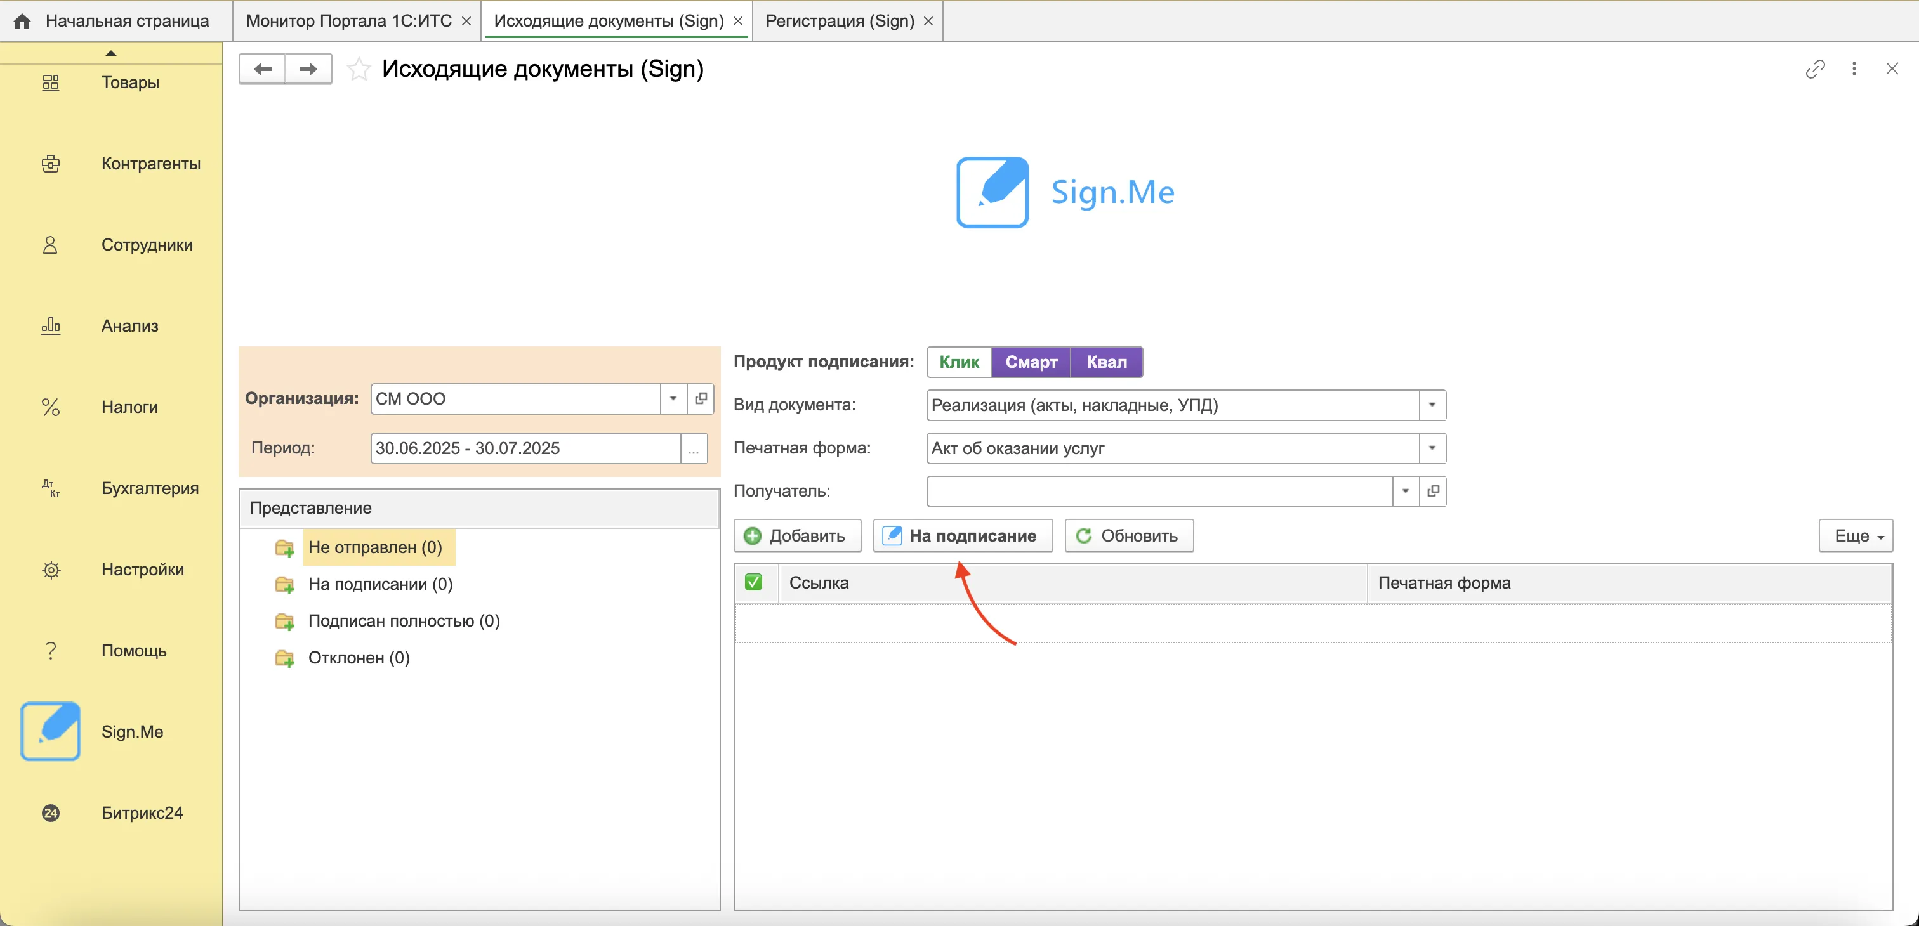Collapse sidebar with up arrow
1919x926 pixels.
coord(111,53)
